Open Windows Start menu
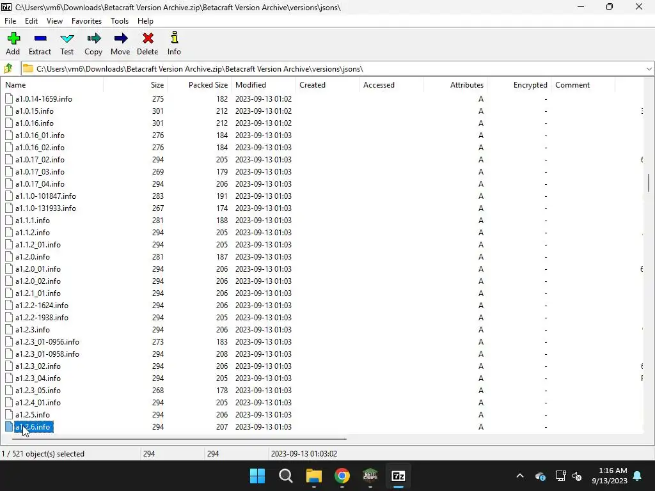Image resolution: width=655 pixels, height=491 pixels. click(x=257, y=476)
